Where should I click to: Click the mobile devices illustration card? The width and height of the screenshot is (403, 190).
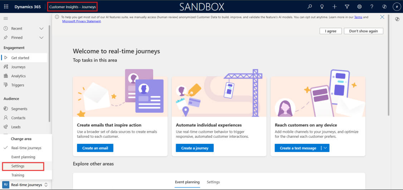click(318, 93)
